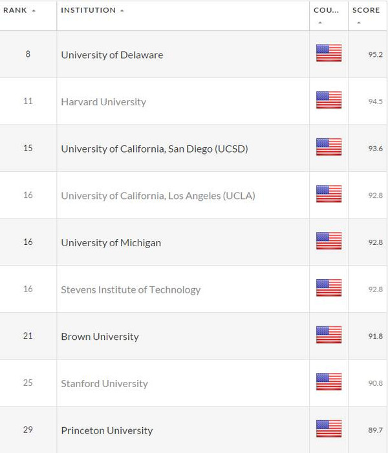Click the US flag for University of Delaware
The image size is (388, 453).
329,53
